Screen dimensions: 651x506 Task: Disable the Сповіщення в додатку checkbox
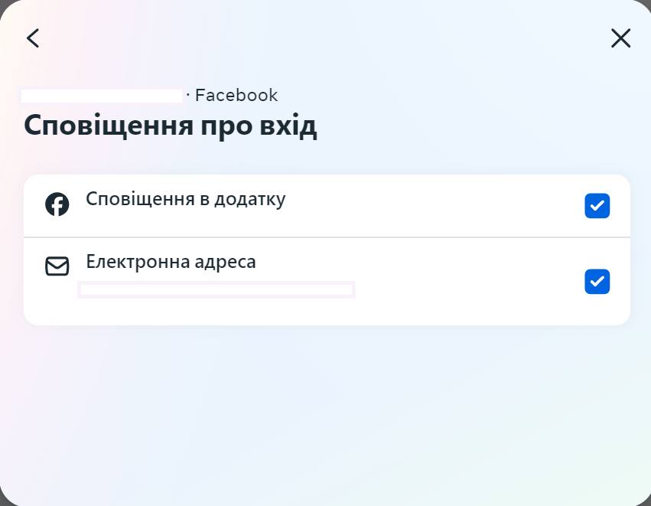click(597, 206)
